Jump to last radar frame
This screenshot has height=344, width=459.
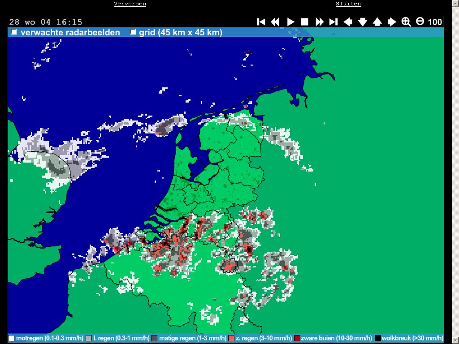(x=333, y=22)
